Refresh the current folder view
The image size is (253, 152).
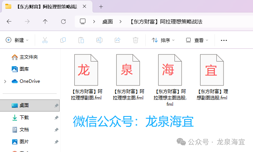click(x=63, y=22)
